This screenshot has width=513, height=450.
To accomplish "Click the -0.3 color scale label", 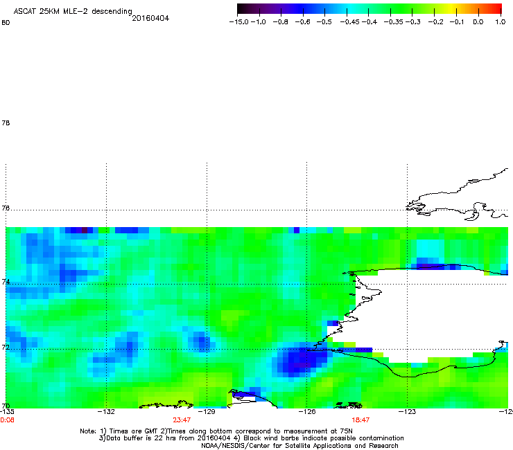I will coord(413,22).
